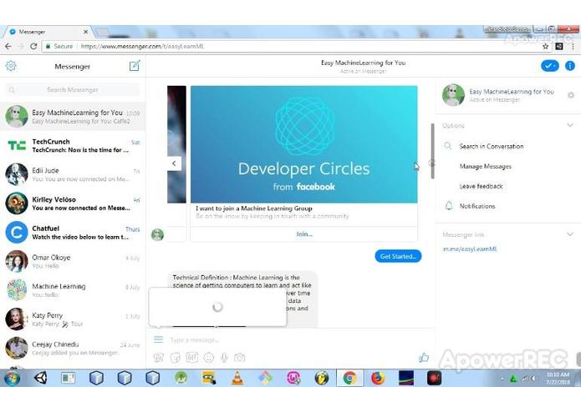Open the sticker picker icon

[x=176, y=358]
